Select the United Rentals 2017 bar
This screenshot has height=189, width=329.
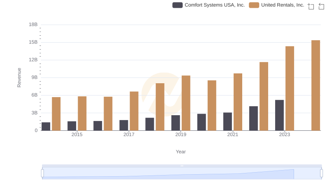point(134,111)
